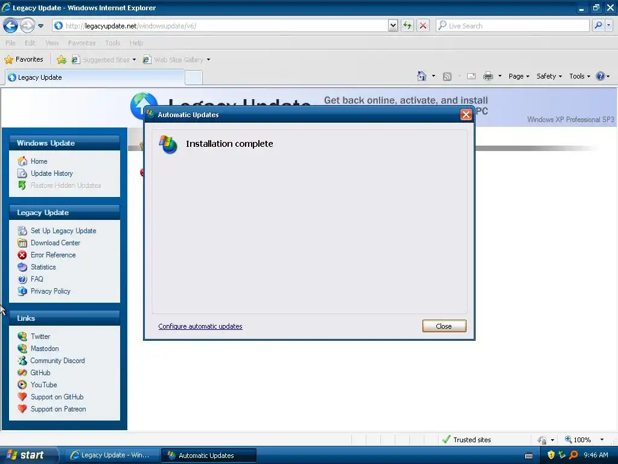Open the Page command bar menu
This screenshot has width=618, height=464.
(518, 76)
